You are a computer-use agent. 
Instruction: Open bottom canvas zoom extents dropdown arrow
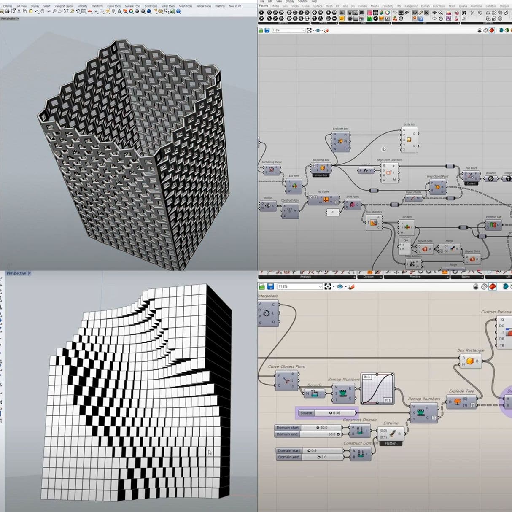tap(334, 287)
